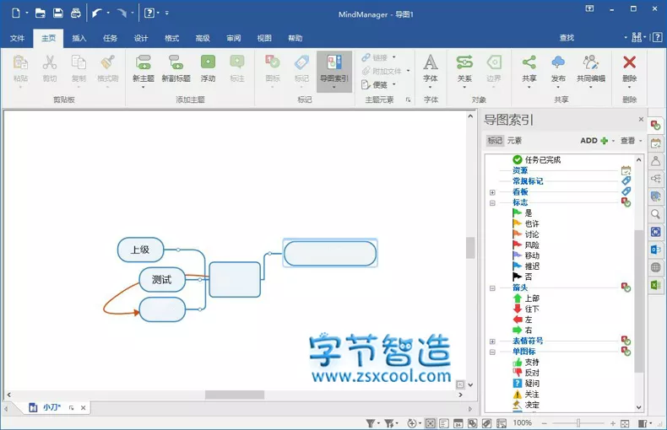The width and height of the screenshot is (667, 430).
Task: Switch to the 设计 ribbon tab
Action: pos(141,38)
